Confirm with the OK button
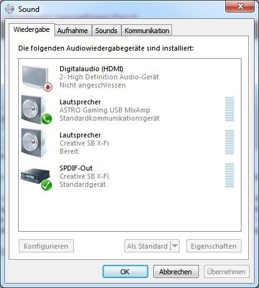Image resolution: width=259 pixels, height=288 pixels. 125,272
